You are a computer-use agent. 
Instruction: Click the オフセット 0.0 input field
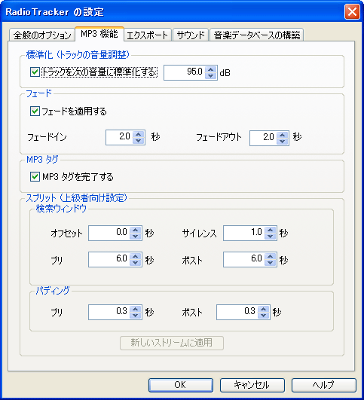tap(109, 233)
